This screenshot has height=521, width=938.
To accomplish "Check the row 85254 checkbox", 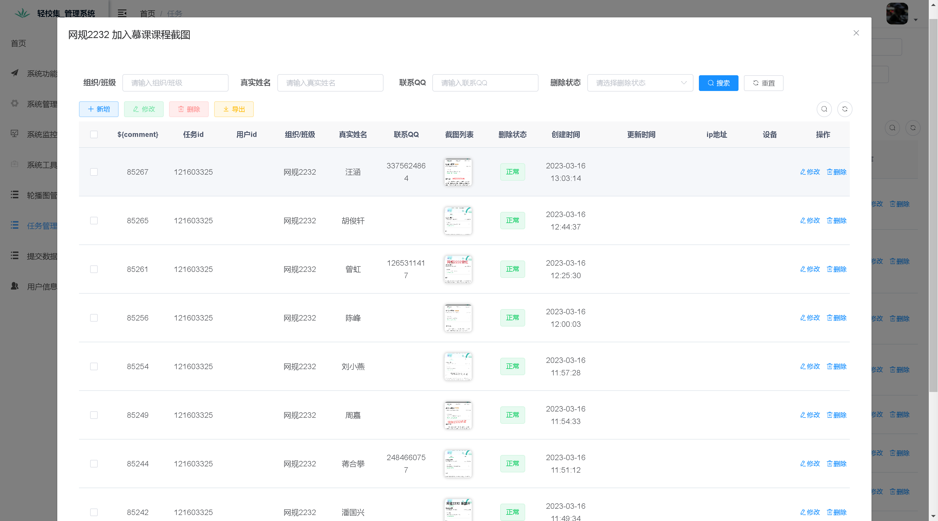I will pos(94,366).
